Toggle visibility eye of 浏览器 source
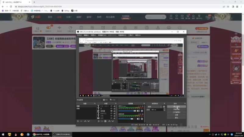244x137 pixels. click(x=111, y=111)
